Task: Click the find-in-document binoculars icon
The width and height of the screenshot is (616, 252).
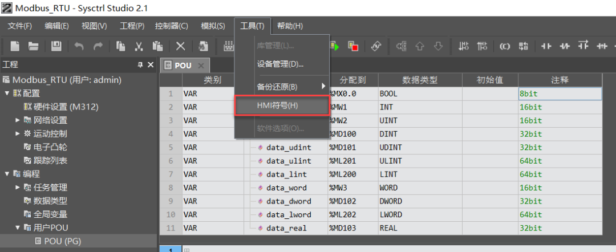Action: point(203,46)
